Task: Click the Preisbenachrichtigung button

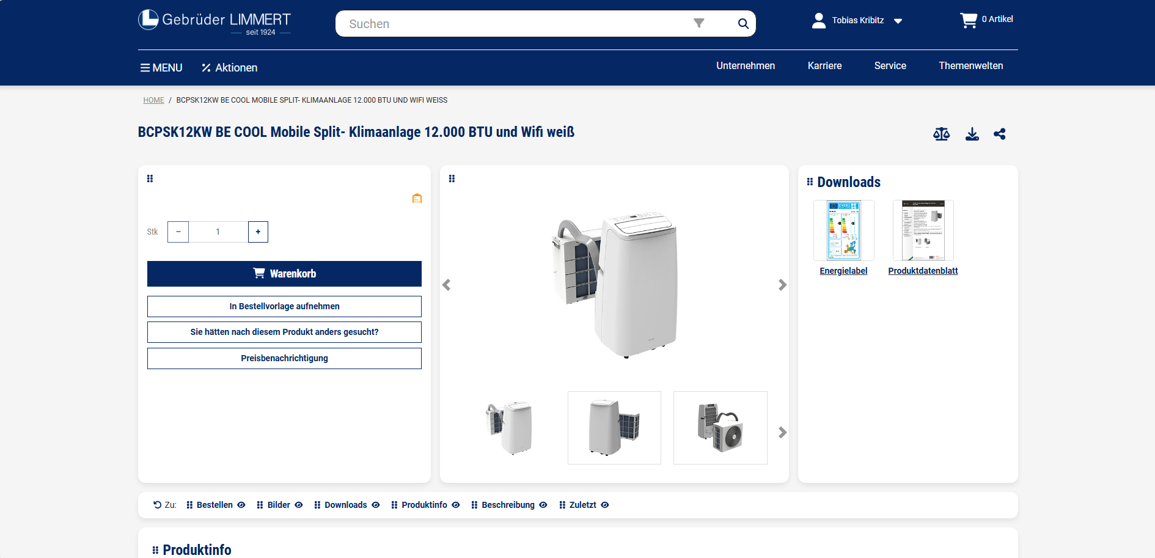Action: (x=284, y=358)
